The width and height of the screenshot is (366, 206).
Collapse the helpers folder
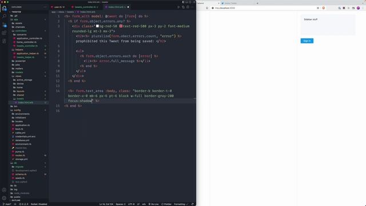[x=19, y=50]
